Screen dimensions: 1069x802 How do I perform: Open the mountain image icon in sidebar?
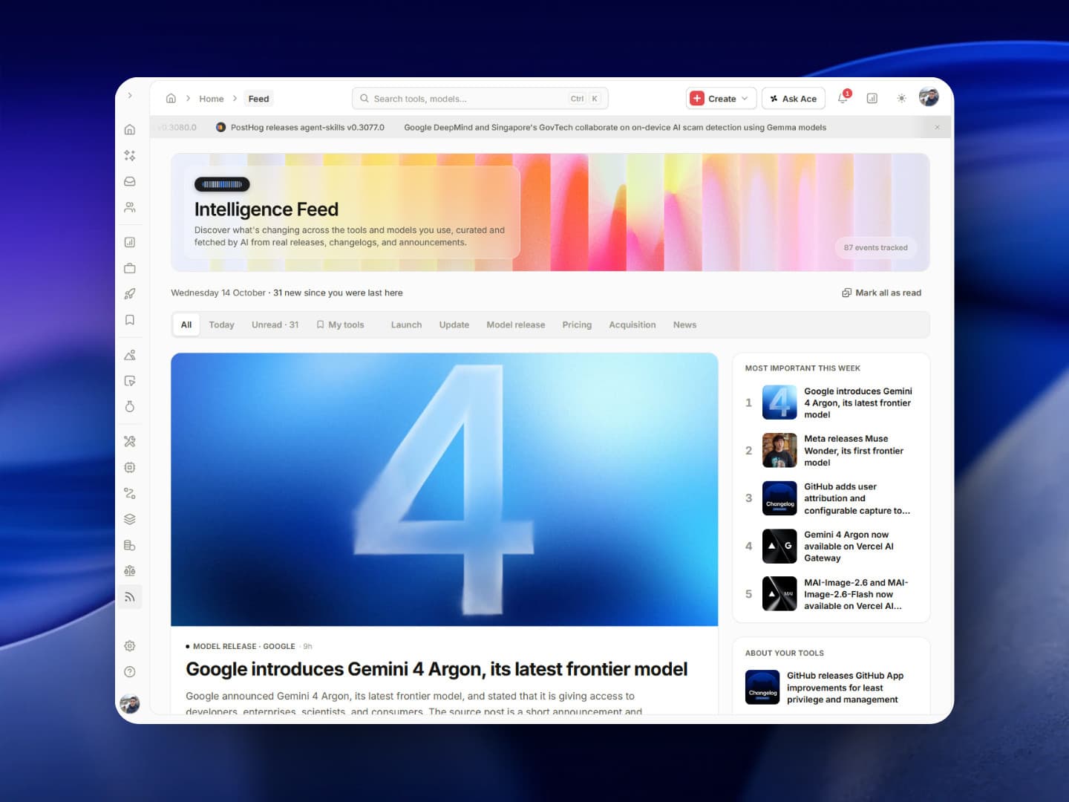[130, 355]
